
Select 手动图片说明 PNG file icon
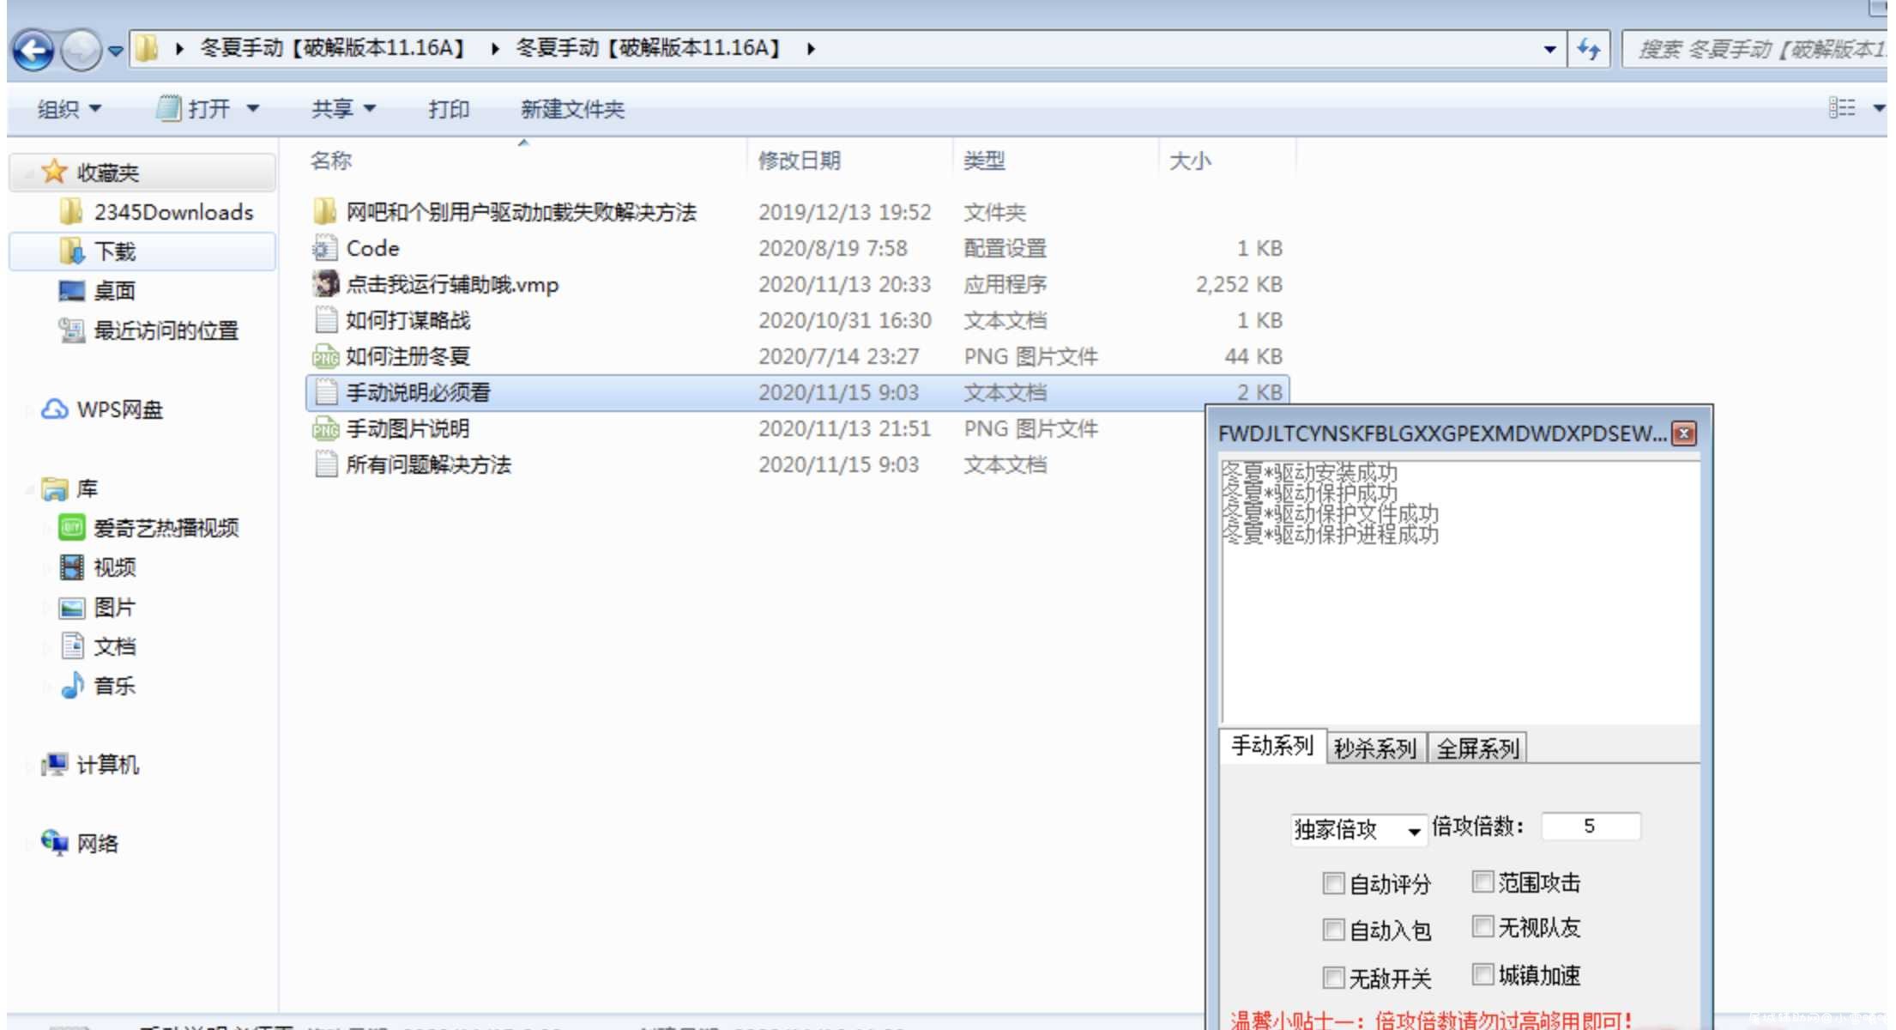click(x=325, y=427)
